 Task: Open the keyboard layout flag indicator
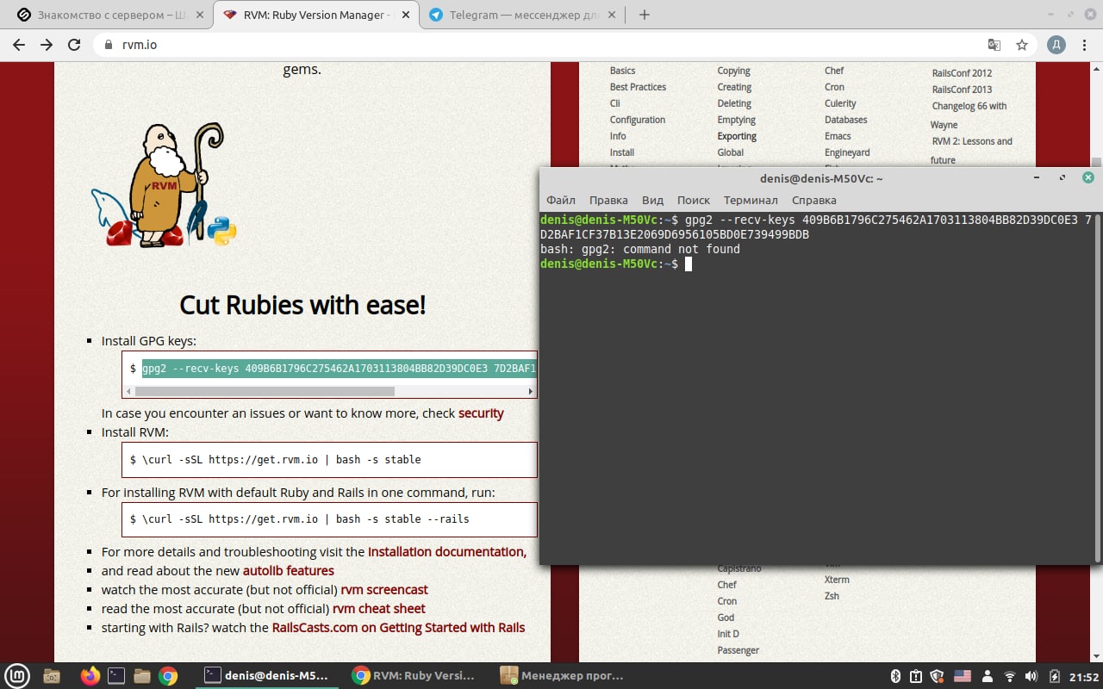point(963,676)
